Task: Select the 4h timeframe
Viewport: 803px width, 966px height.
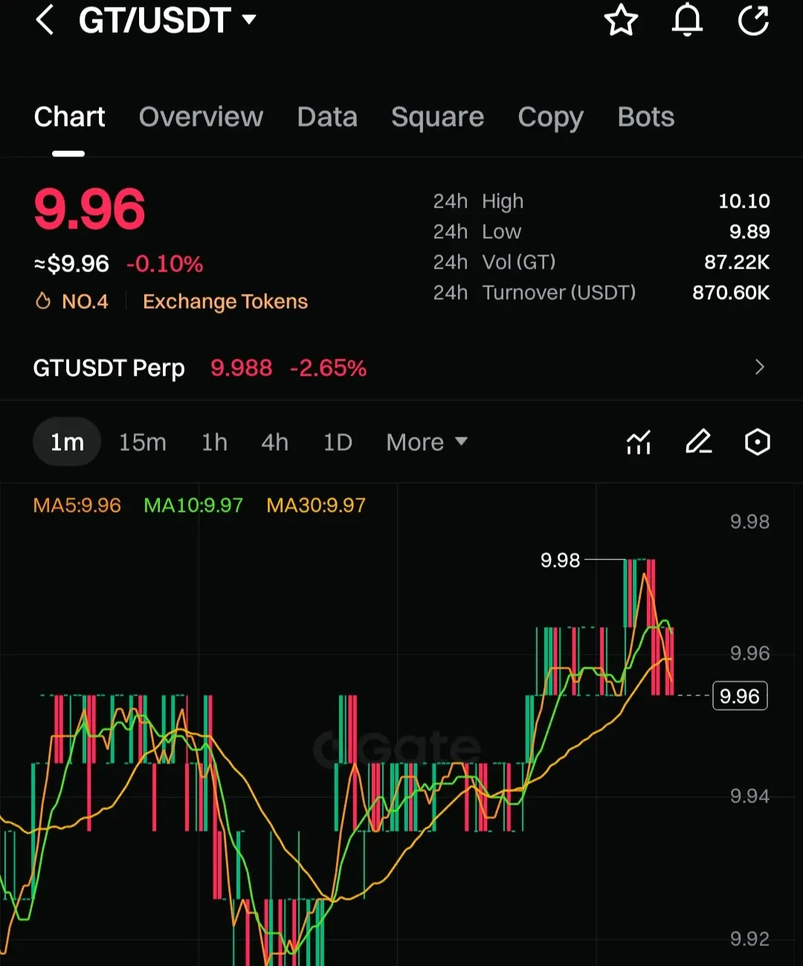Action: click(x=274, y=442)
